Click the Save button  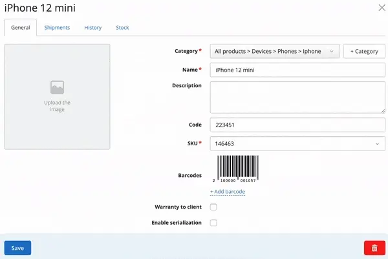pos(17,248)
